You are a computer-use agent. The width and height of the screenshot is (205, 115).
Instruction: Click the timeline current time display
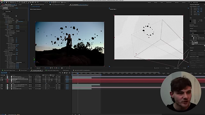point(4,72)
